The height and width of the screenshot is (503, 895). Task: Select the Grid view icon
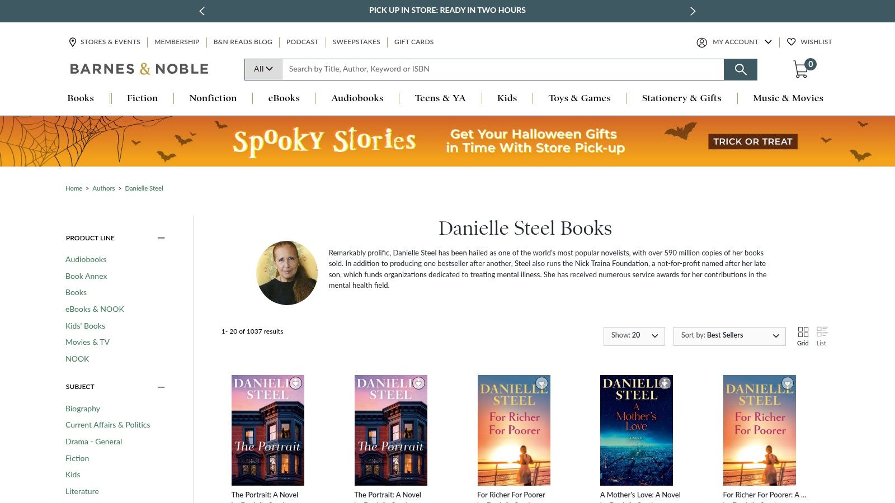803,333
